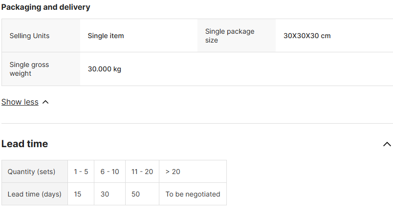Select the 30.000 kg value
The width and height of the screenshot is (393, 220).
[x=104, y=69]
